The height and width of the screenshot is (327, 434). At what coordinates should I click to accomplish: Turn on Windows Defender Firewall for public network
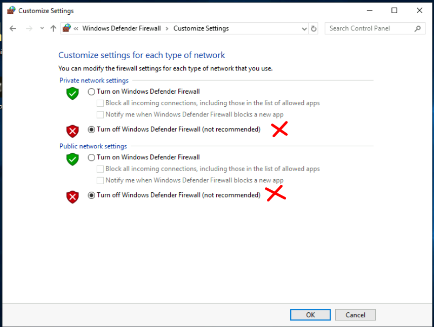(x=92, y=157)
